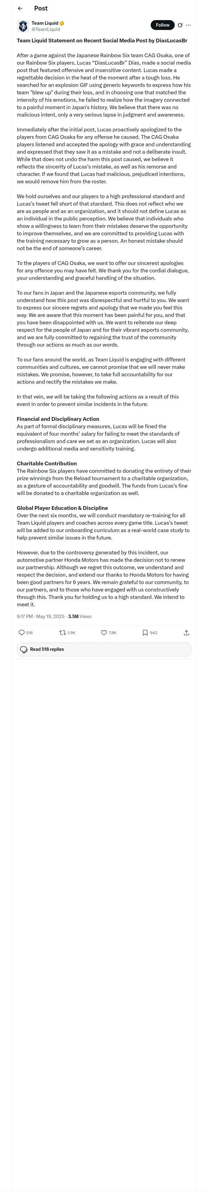The height and width of the screenshot is (1191, 208).
Task: Click the 3.5M Views count
Action: (x=79, y=616)
